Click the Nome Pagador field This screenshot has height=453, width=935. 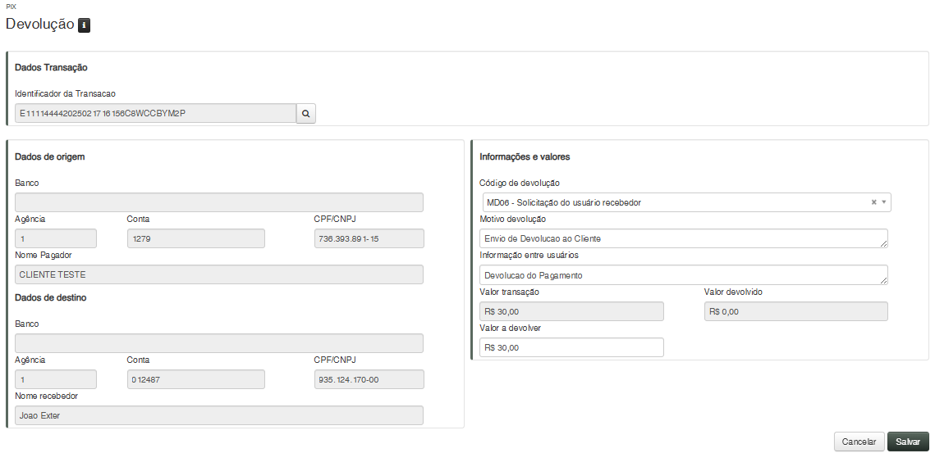click(x=219, y=274)
